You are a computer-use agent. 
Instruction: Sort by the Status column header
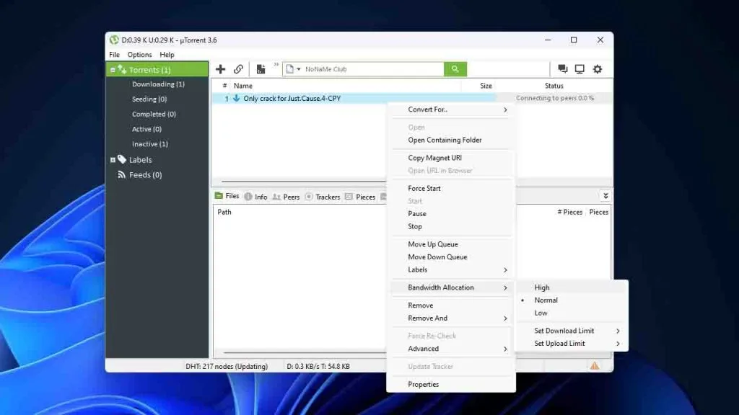[x=554, y=86]
